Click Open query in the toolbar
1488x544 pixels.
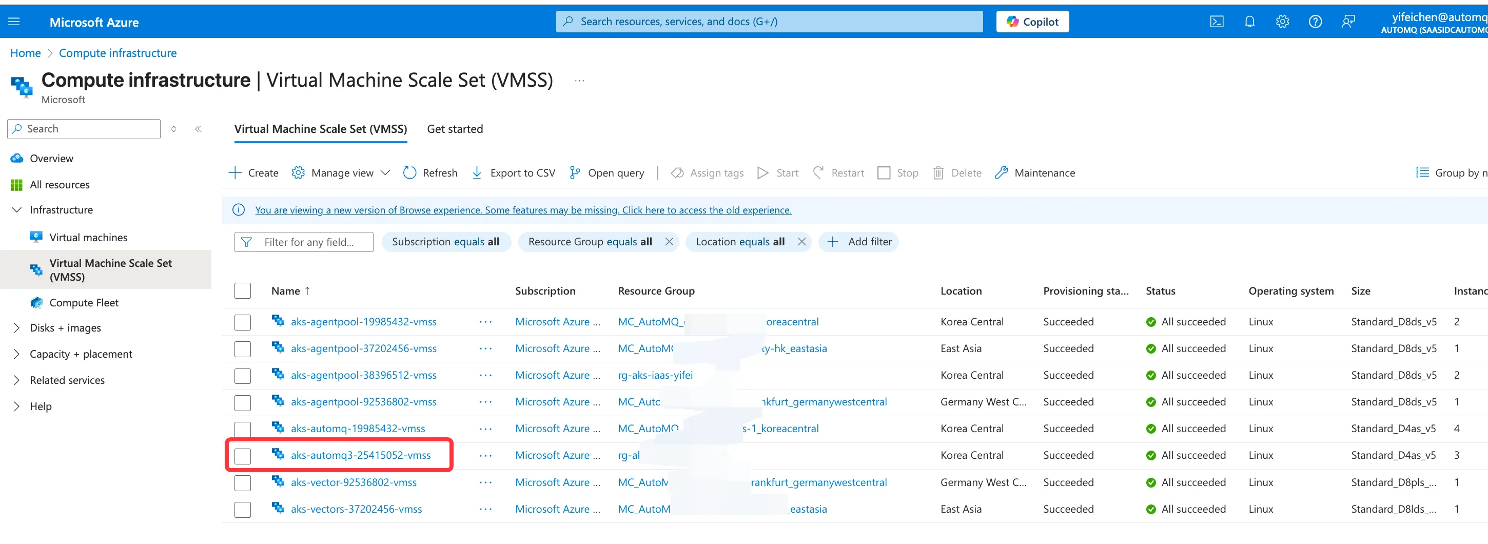[x=606, y=172]
